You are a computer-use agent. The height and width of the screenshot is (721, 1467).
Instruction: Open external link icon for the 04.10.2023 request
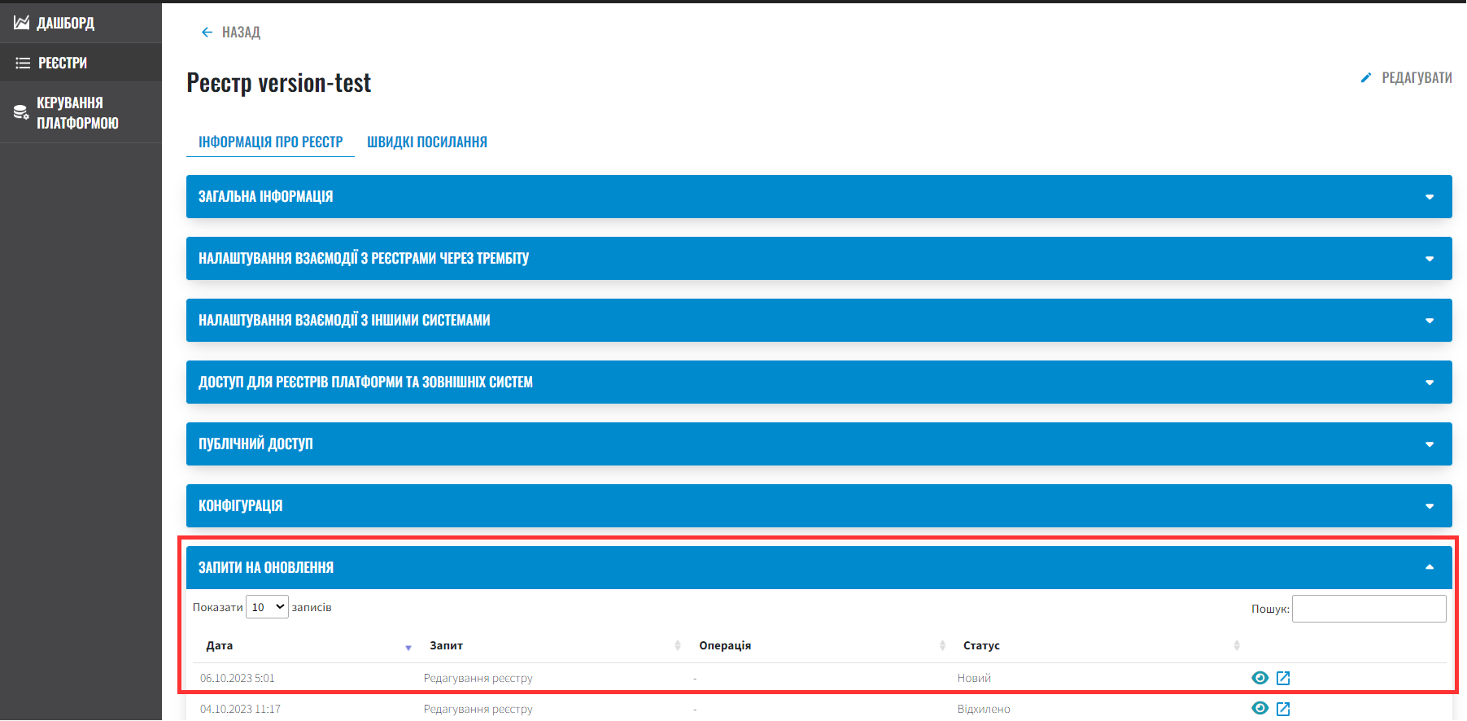coord(1283,708)
